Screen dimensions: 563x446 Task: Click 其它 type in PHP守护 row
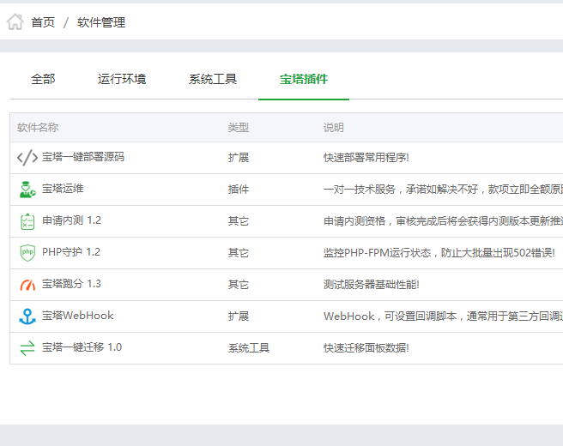(x=239, y=253)
